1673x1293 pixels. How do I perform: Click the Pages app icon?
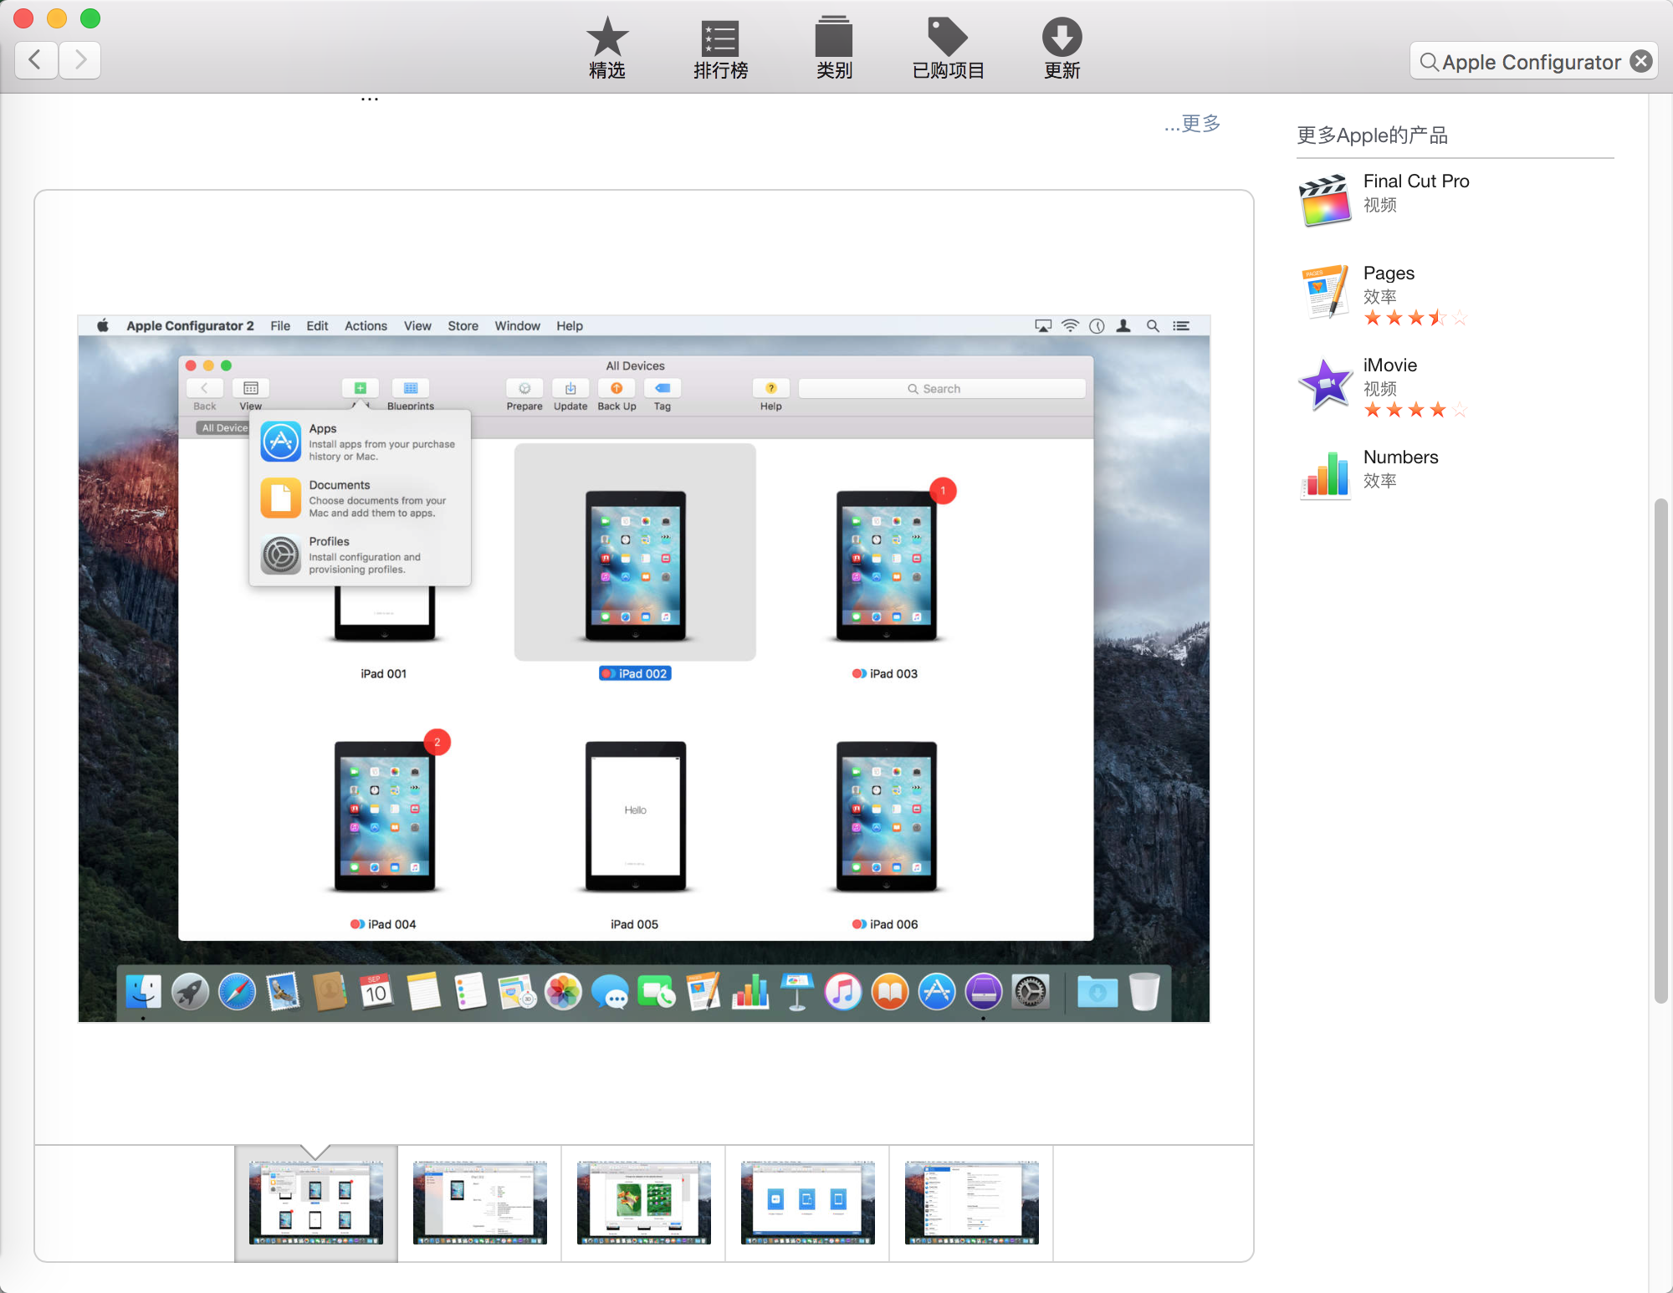click(x=1325, y=292)
